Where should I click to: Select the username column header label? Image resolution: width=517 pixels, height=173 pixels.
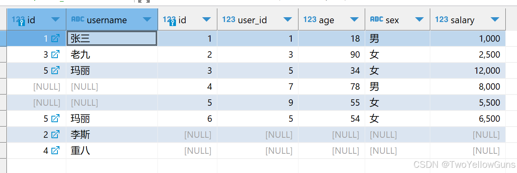pyautogui.click(x=107, y=20)
